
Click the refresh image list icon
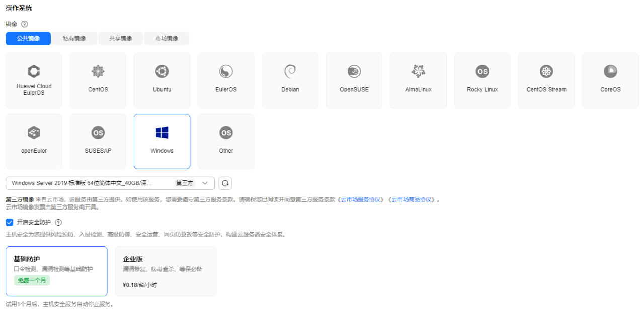(225, 183)
